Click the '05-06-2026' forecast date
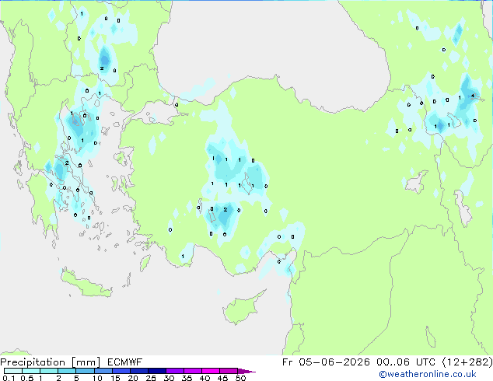The image size is (493, 381). click(334, 362)
